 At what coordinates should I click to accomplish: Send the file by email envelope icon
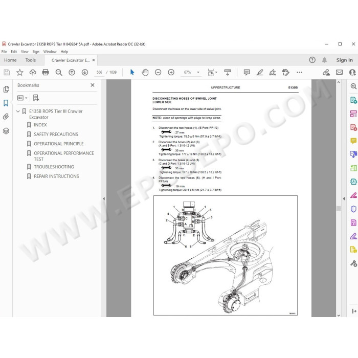coord(339,73)
